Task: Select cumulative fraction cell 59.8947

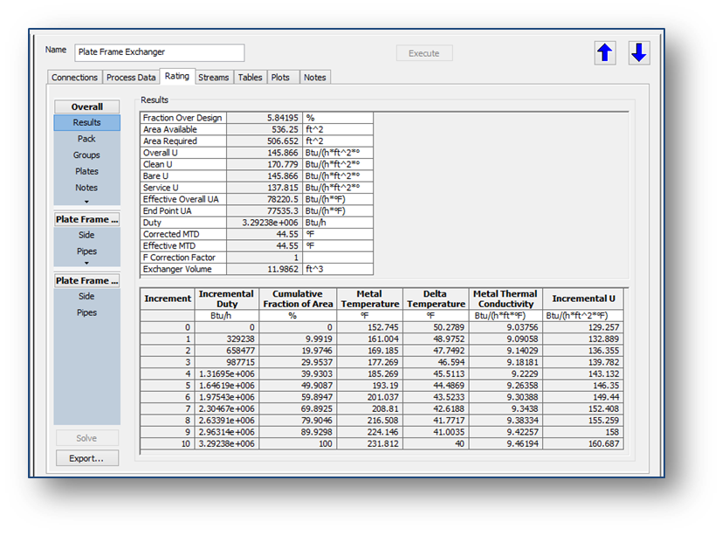Action: pos(298,397)
